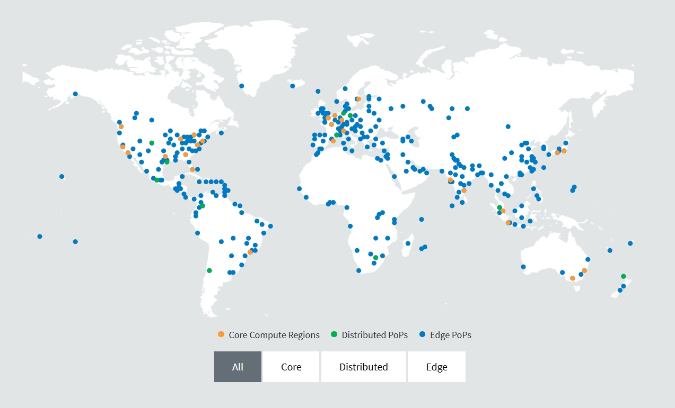The image size is (675, 408).
Task: Click the blue Edge PoPs legend dot
Action: click(x=422, y=334)
